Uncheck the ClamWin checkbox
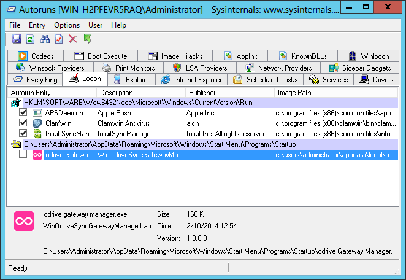The width and height of the screenshot is (406, 280). click(23, 123)
